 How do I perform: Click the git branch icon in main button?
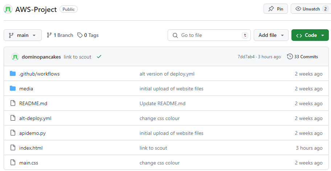(11, 35)
